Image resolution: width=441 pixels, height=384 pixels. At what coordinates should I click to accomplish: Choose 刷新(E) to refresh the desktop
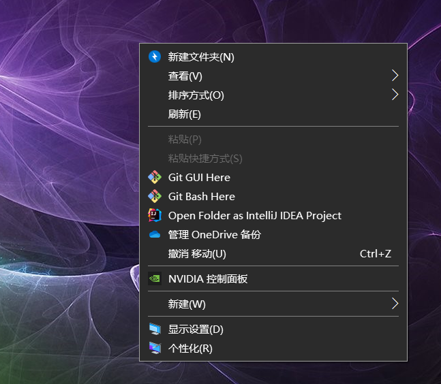(273, 114)
